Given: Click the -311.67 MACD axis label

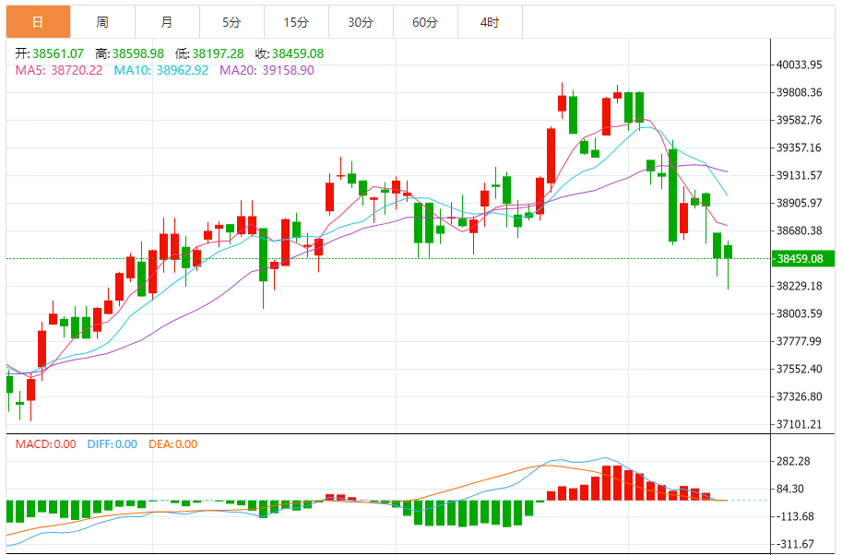Looking at the screenshot, I should pyautogui.click(x=796, y=544).
